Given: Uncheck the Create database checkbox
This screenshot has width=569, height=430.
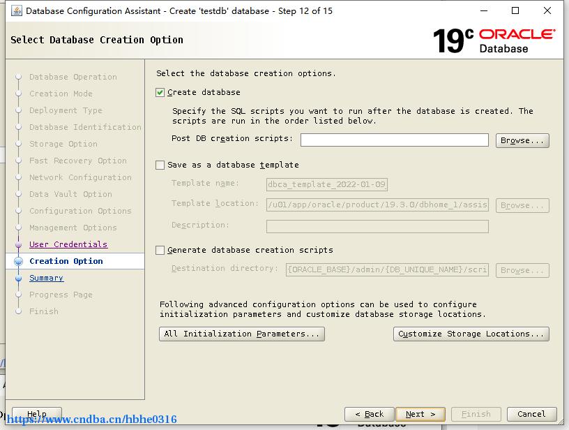Looking at the screenshot, I should pyautogui.click(x=160, y=93).
